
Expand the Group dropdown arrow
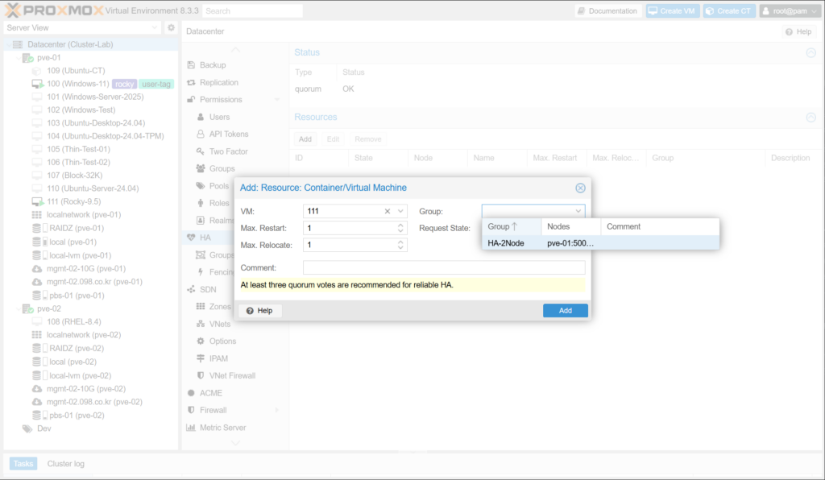point(578,211)
